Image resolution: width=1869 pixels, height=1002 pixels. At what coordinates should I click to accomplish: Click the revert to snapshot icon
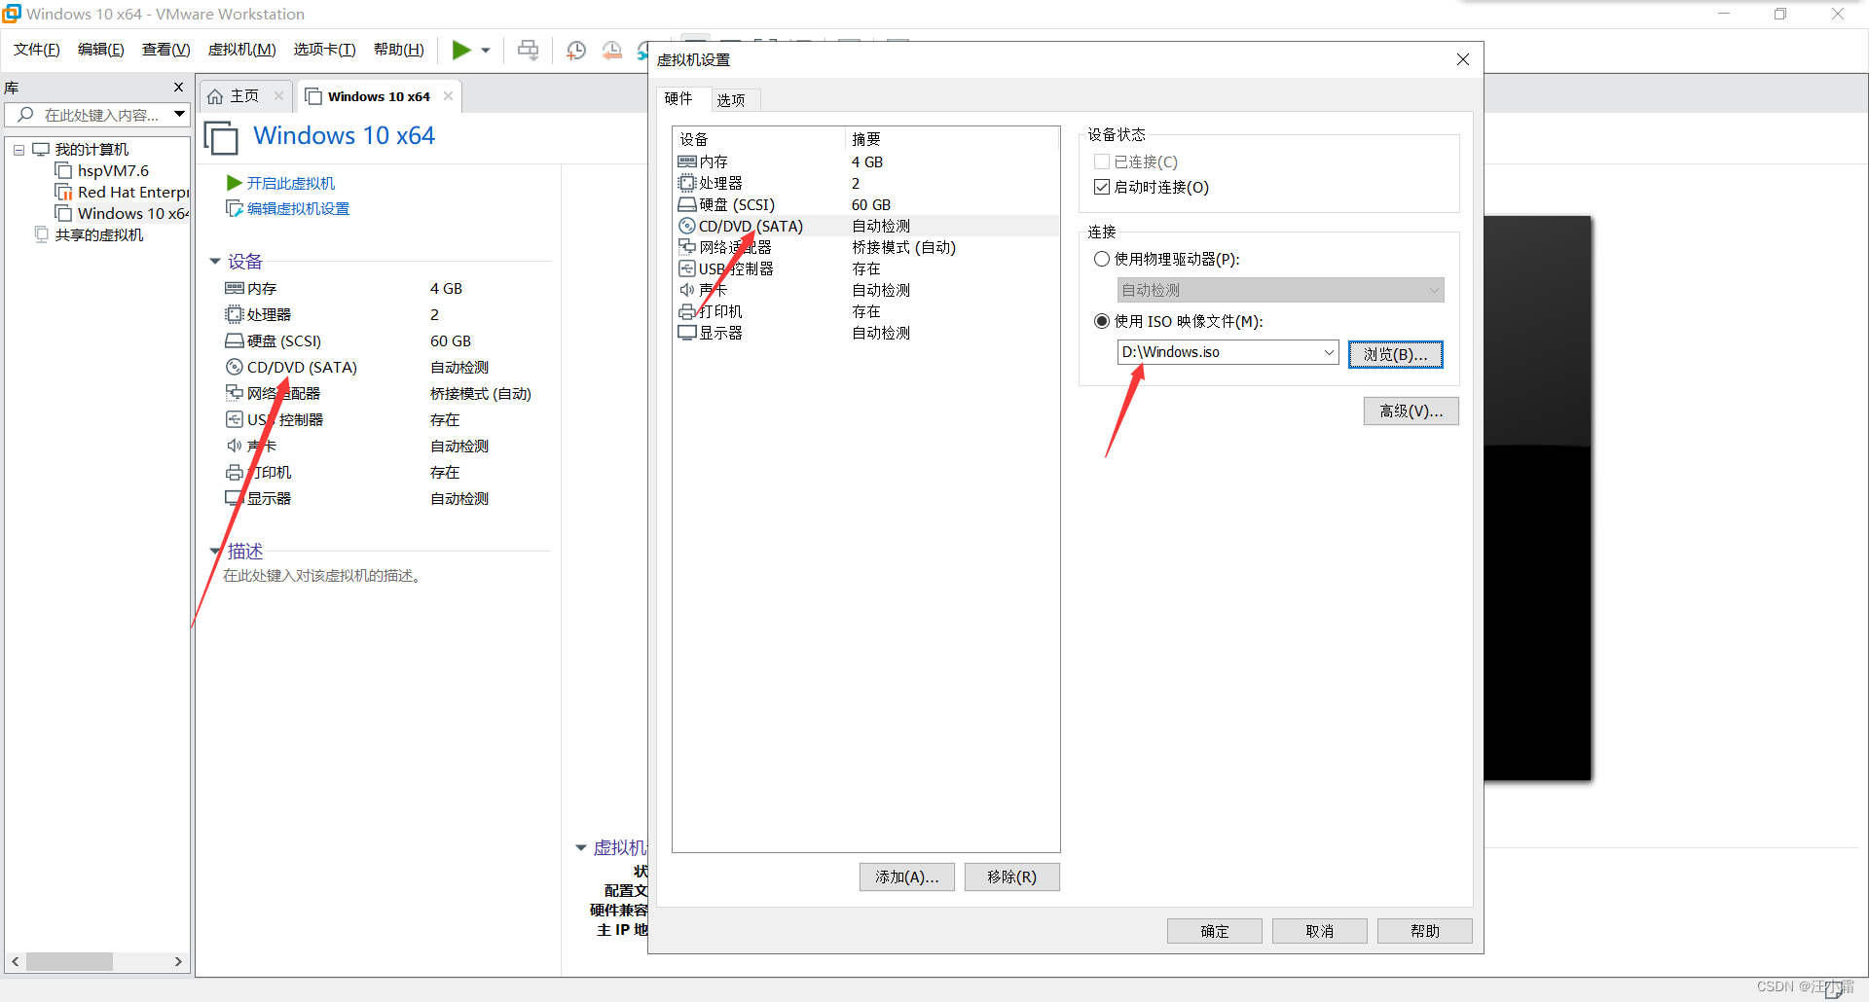pos(612,50)
